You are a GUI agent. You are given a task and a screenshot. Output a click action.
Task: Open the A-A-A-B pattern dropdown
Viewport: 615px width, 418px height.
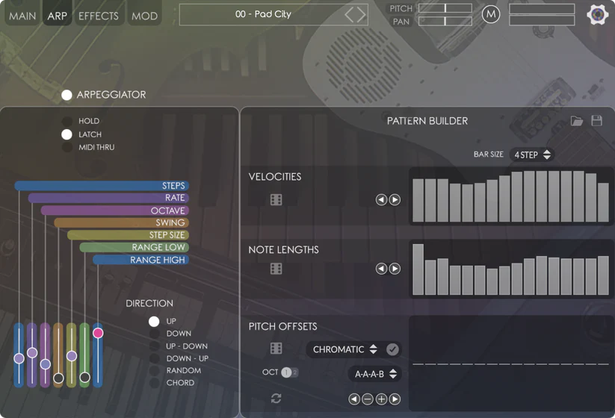coord(374,374)
